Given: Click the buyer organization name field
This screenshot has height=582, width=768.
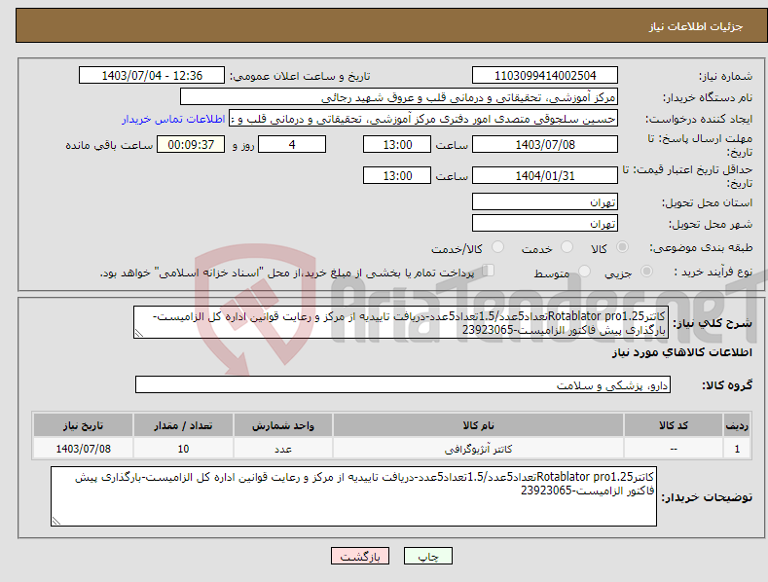Looking at the screenshot, I should pos(399,96).
